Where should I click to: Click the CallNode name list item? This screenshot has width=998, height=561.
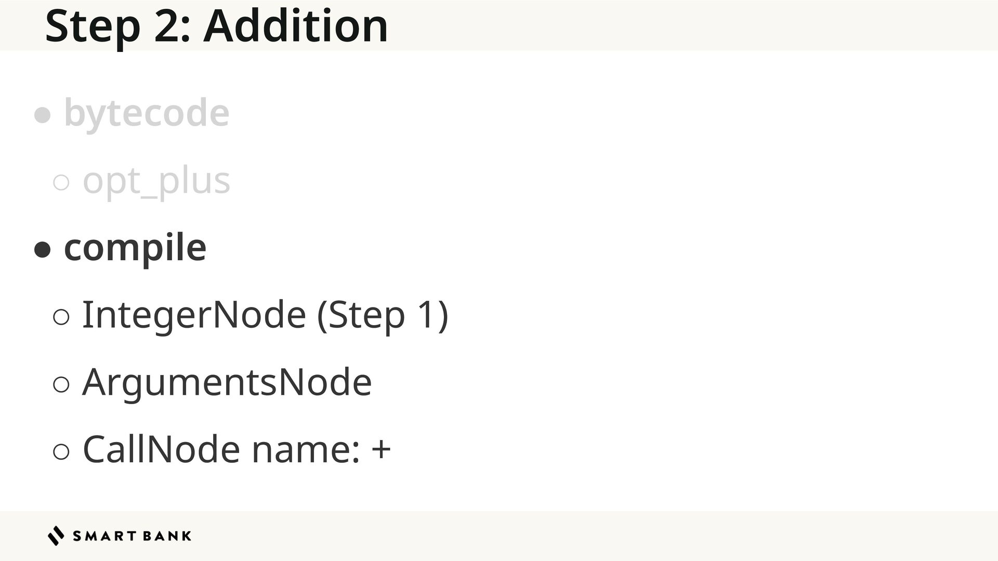coord(237,449)
